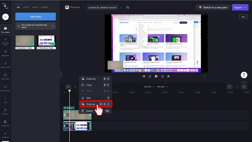This screenshot has height=142, width=252.
Task: Select the camera clip on top track
Action: tap(77, 115)
